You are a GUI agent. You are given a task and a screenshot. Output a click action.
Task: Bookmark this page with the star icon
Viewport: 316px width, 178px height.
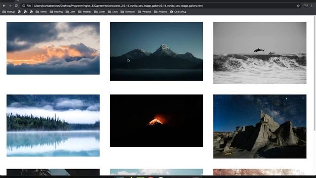298,6
